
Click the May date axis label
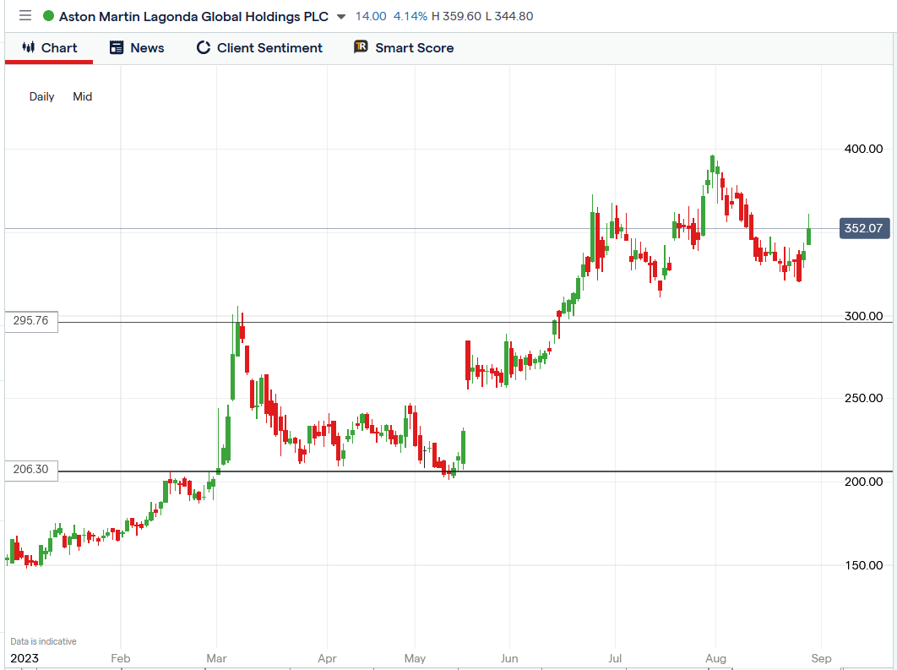tap(415, 658)
